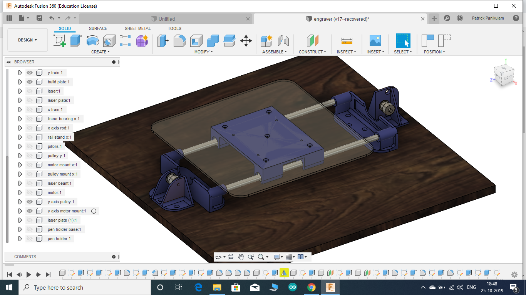Viewport: 526px width, 295px height.
Task: Hide the y axis motor mount:1 component
Action: pyautogui.click(x=30, y=211)
